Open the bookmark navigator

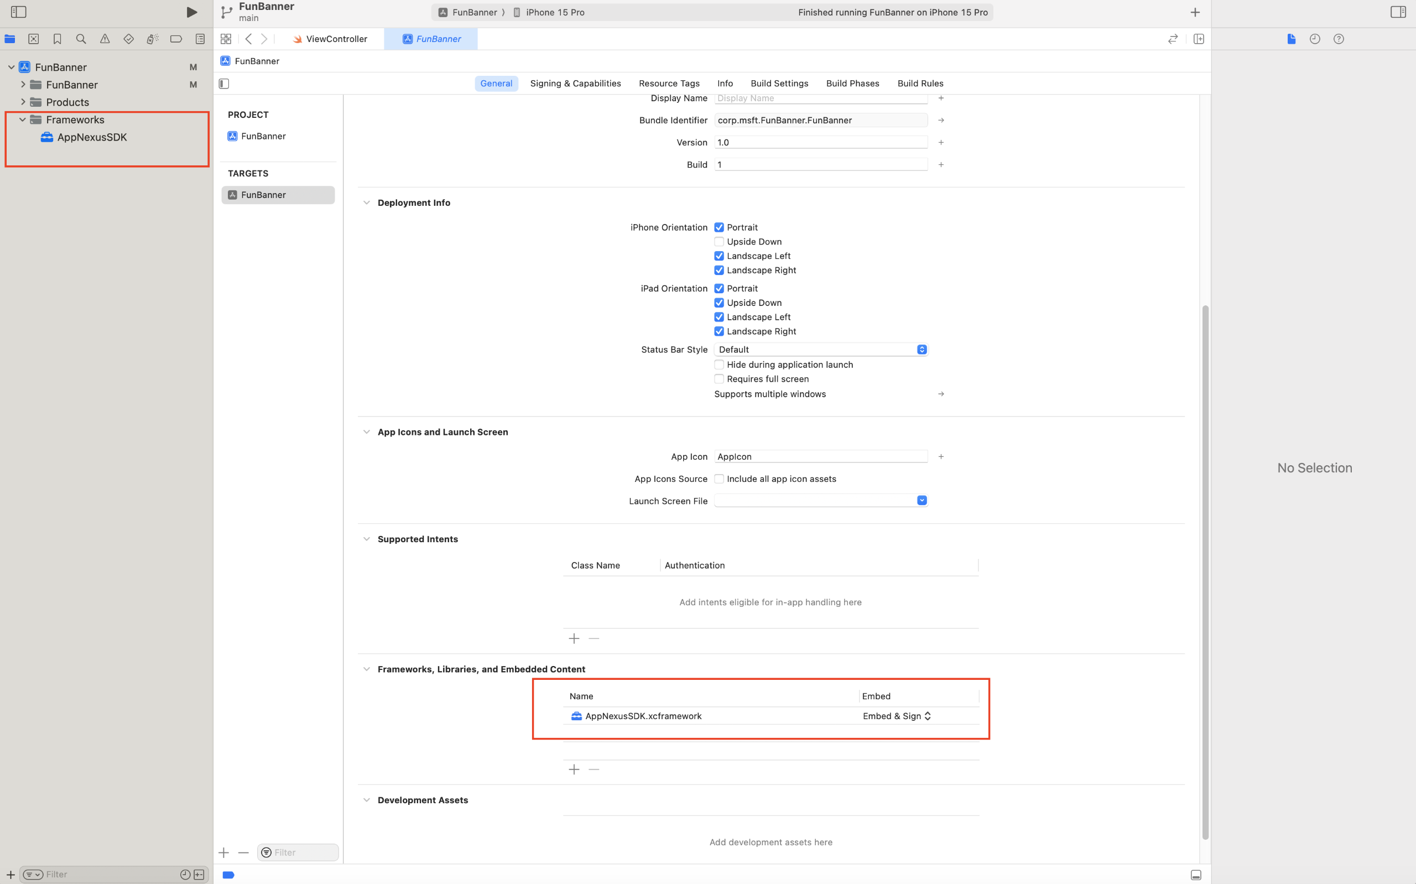58,39
